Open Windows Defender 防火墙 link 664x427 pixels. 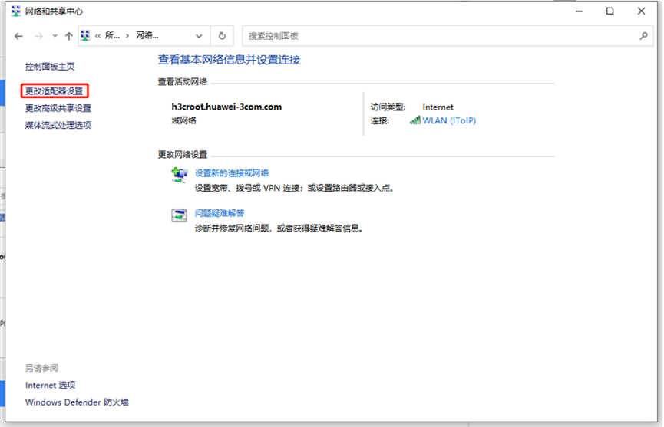point(77,402)
